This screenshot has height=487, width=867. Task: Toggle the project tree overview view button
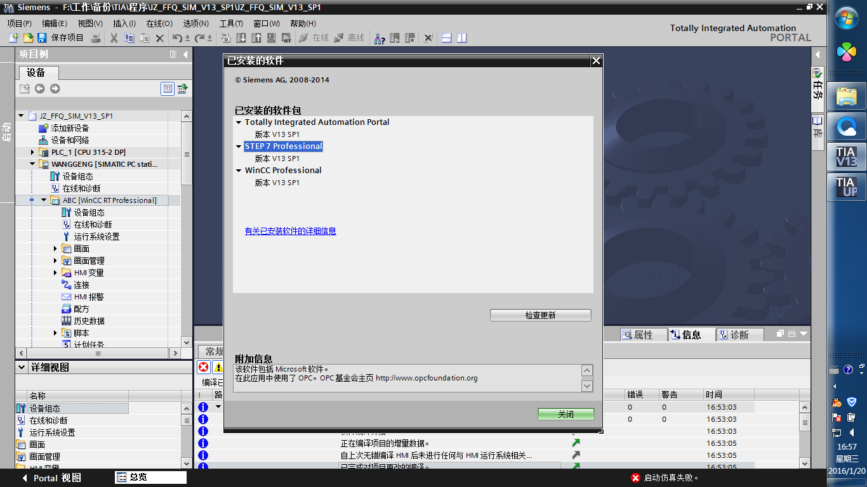tap(168, 89)
